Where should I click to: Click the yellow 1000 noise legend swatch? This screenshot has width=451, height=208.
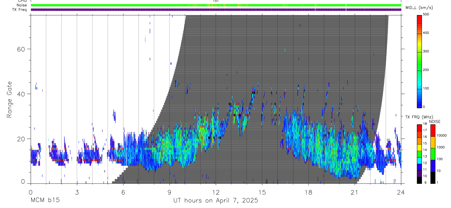[432, 142]
